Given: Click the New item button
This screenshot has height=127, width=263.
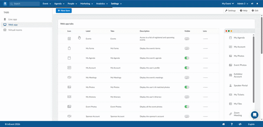Looking at the screenshot, I should click(x=64, y=11).
